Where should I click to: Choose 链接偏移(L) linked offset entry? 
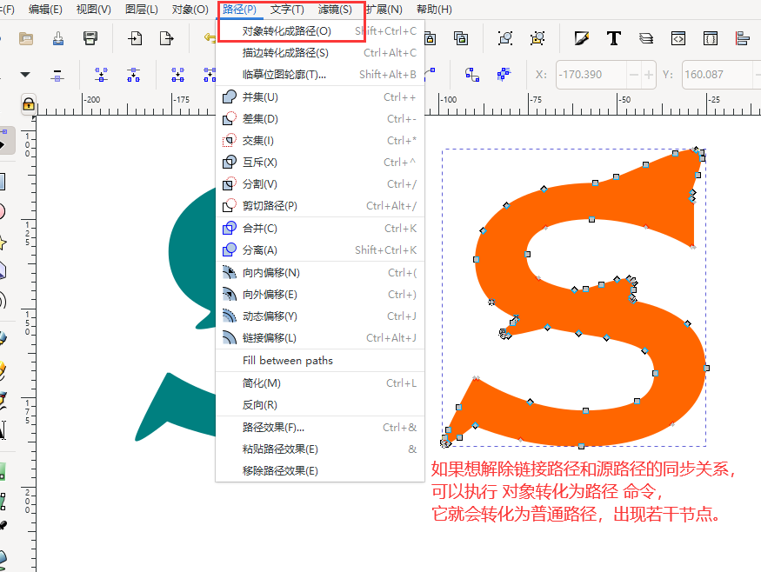pyautogui.click(x=320, y=337)
